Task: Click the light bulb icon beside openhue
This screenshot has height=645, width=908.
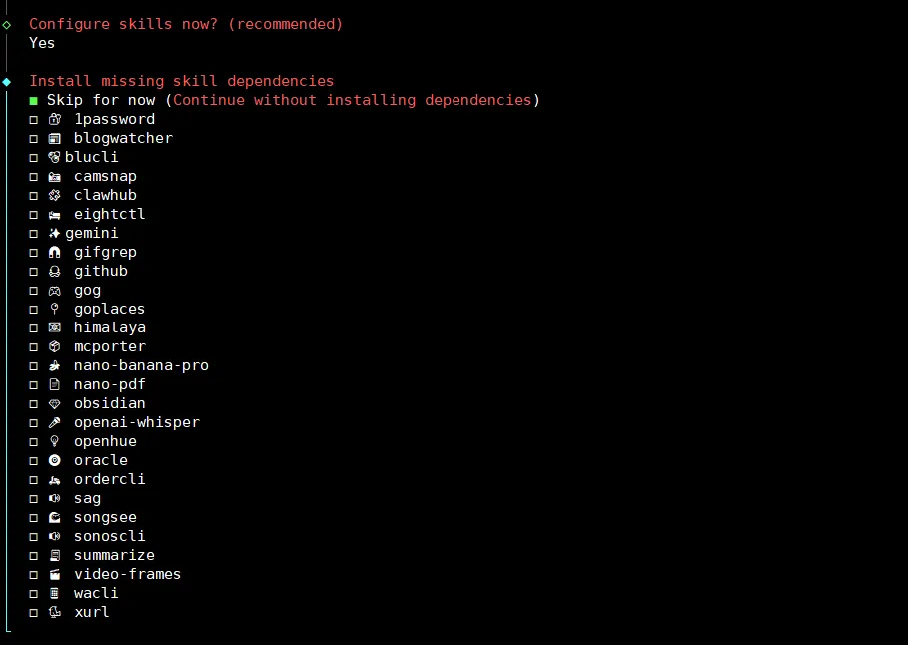Action: (x=55, y=441)
